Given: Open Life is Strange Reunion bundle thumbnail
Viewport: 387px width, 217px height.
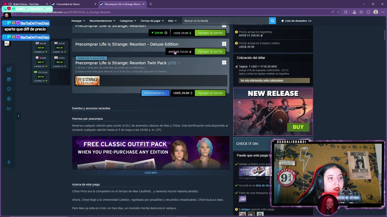Looking at the screenshot, I should point(87,81).
